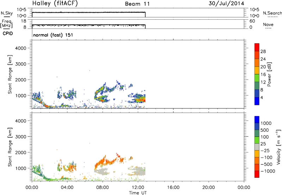Select the yellow 16-20 dB power swatch

(257, 70)
